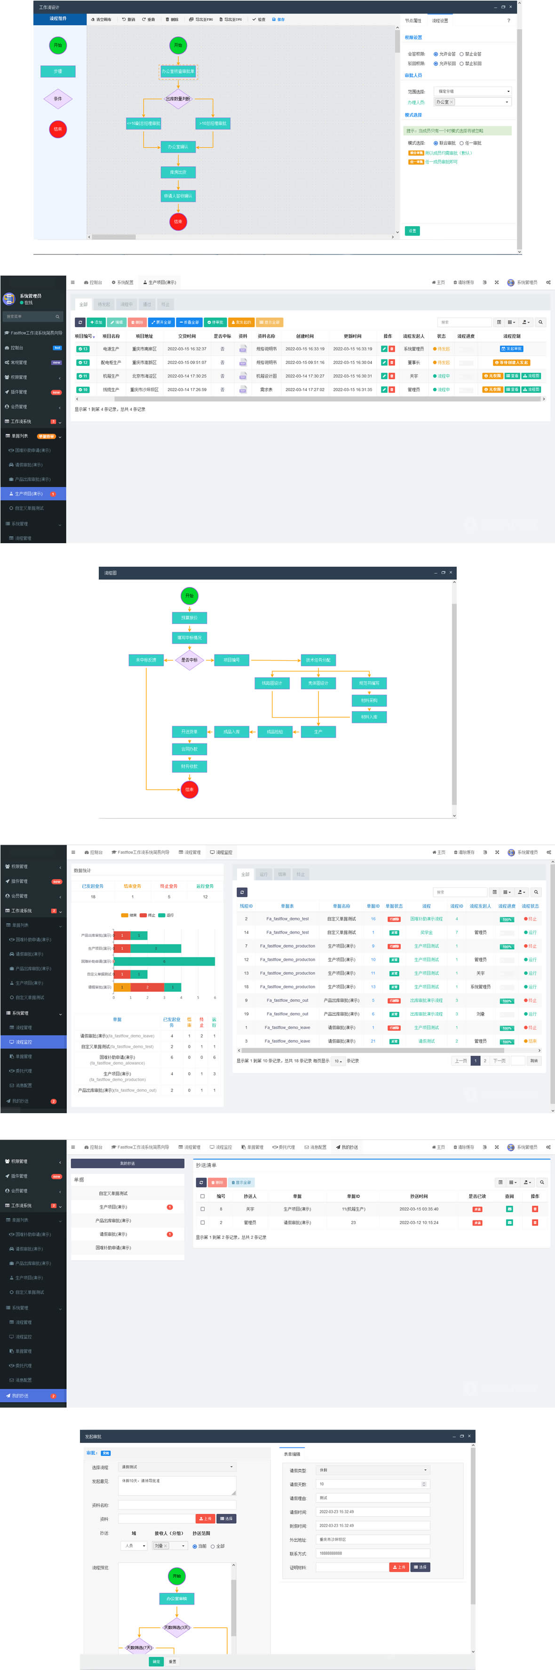This screenshot has height=1670, width=555.
Task: Open the 范围选择 dropdown
Action: pyautogui.click(x=473, y=91)
